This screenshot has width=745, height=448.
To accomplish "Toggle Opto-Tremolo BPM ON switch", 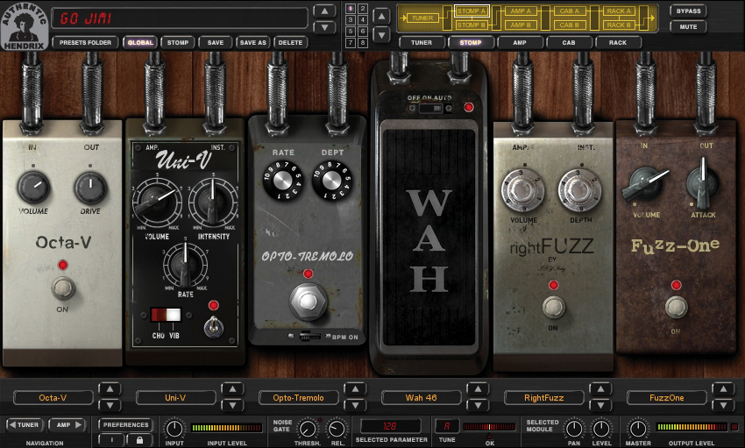I will (309, 337).
